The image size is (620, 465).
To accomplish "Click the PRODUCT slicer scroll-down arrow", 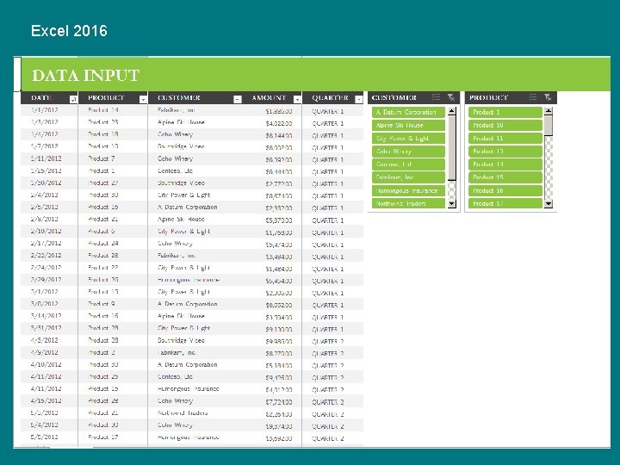I will [548, 204].
